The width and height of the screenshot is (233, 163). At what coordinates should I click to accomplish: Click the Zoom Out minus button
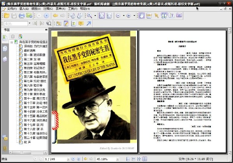click(118, 16)
